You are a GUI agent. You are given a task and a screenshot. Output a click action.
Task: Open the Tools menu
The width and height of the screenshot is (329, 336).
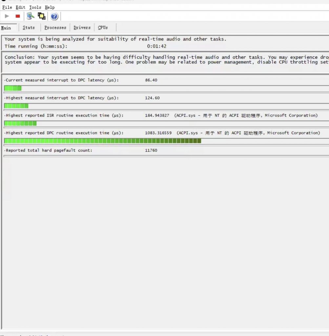(x=35, y=7)
